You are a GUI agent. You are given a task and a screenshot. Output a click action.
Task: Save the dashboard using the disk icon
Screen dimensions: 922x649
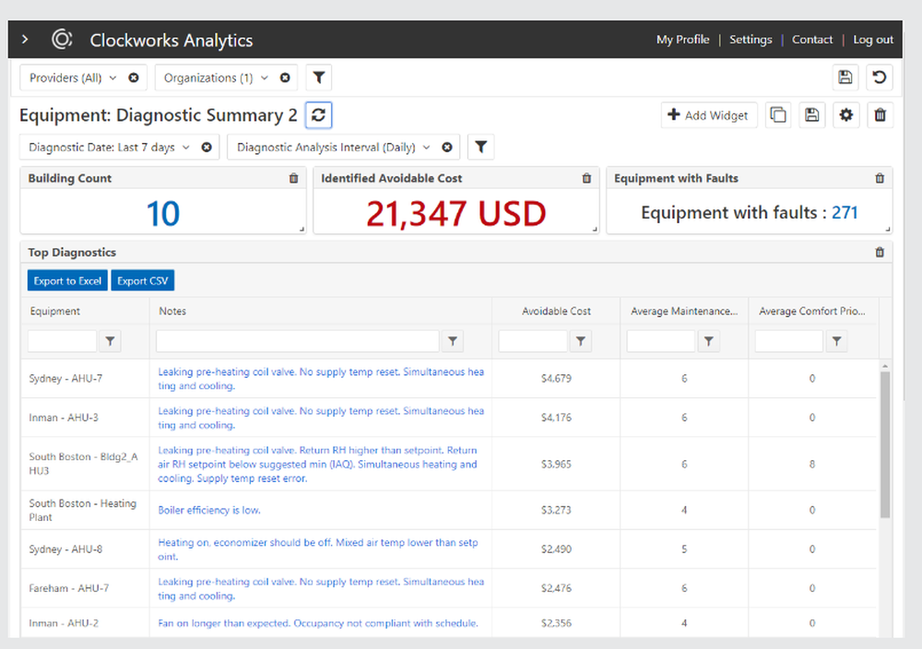click(x=812, y=114)
